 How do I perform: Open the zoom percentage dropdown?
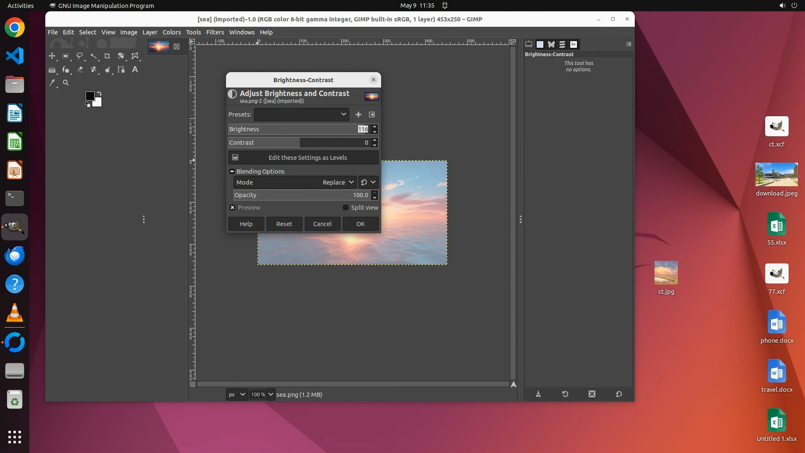pyautogui.click(x=270, y=394)
